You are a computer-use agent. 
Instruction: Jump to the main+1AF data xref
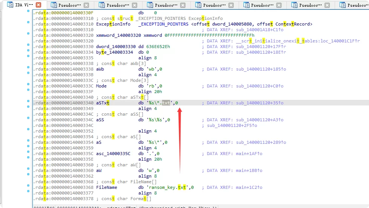pos(247,154)
